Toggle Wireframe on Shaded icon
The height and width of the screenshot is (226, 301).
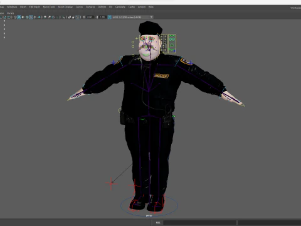click(27, 17)
